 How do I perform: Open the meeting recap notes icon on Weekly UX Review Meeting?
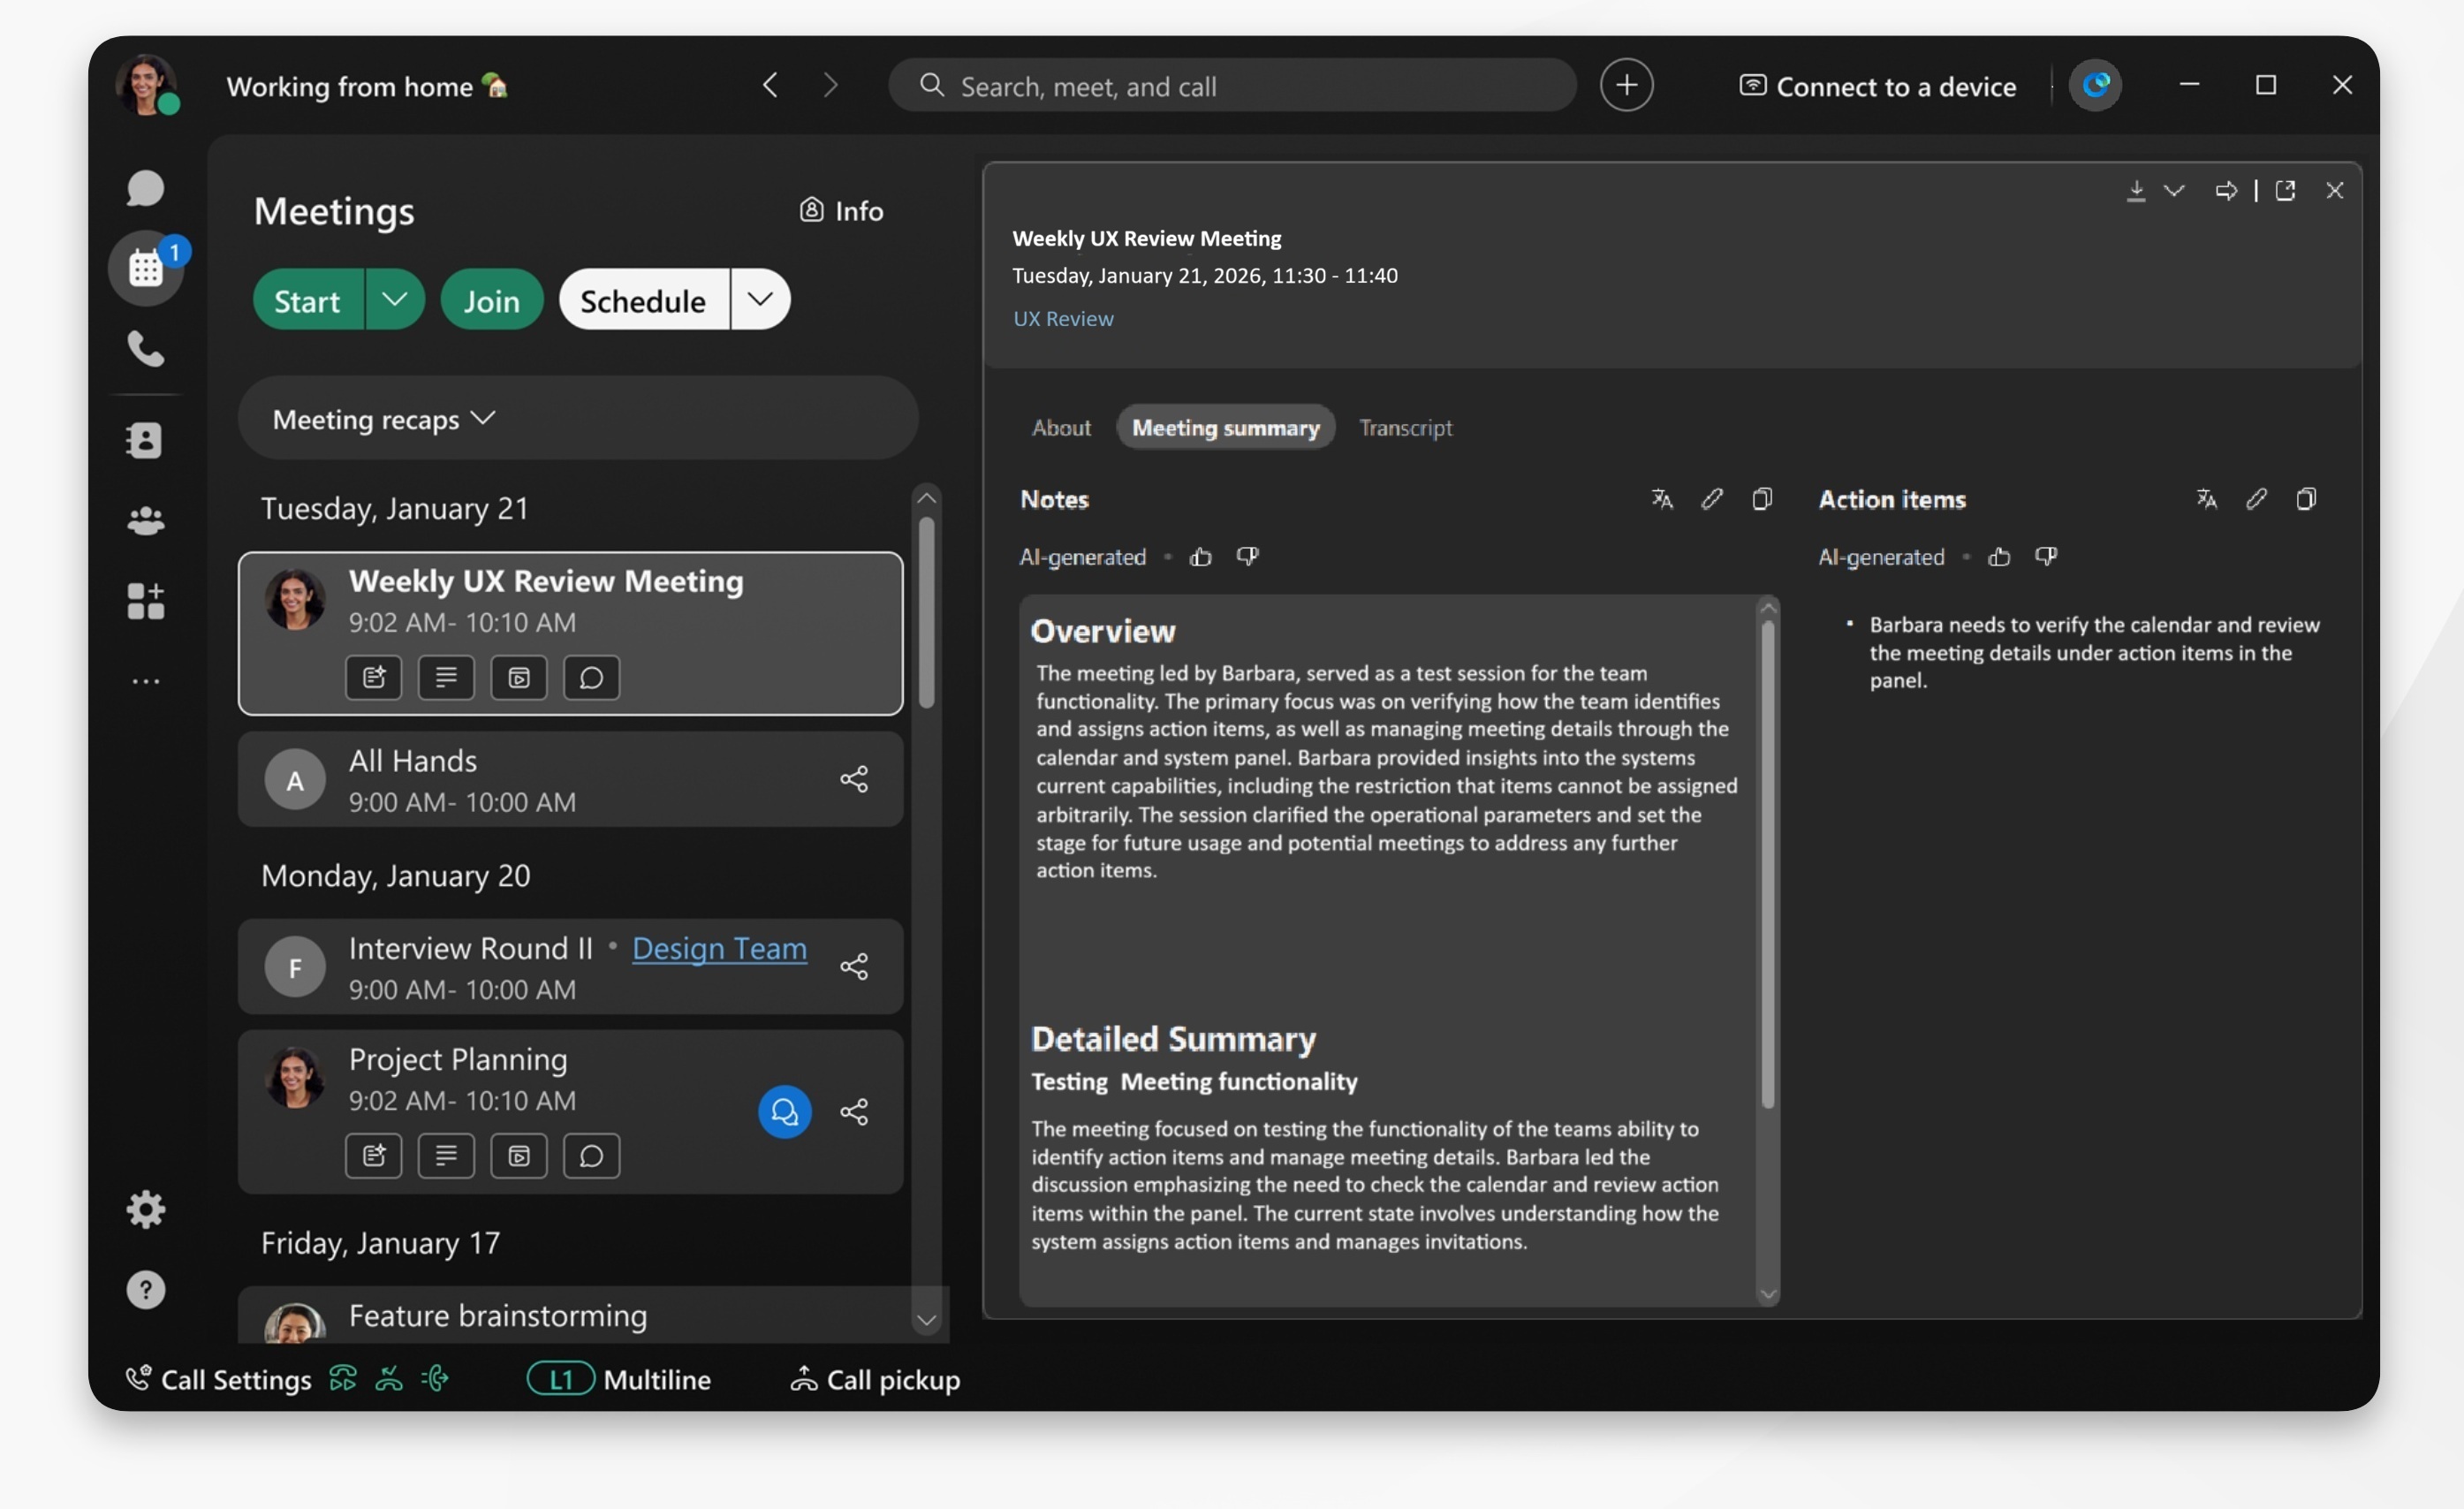373,677
